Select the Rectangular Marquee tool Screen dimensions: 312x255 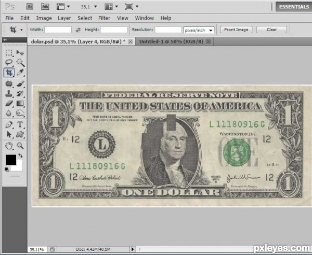(9, 52)
